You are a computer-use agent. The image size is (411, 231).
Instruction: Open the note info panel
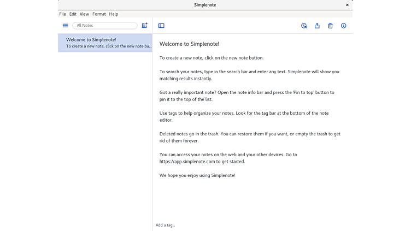pos(343,26)
